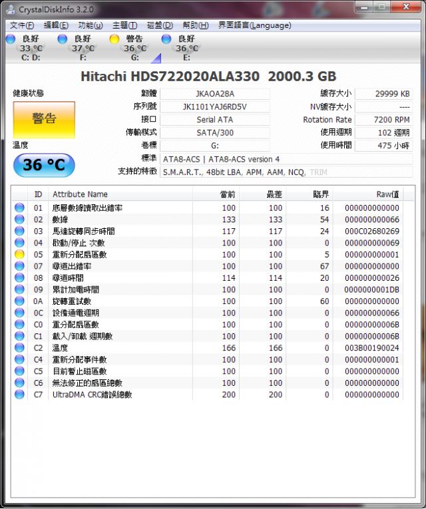426x509 pixels.
Task: Click the power-on count field 102 週期
Action: 384,133
